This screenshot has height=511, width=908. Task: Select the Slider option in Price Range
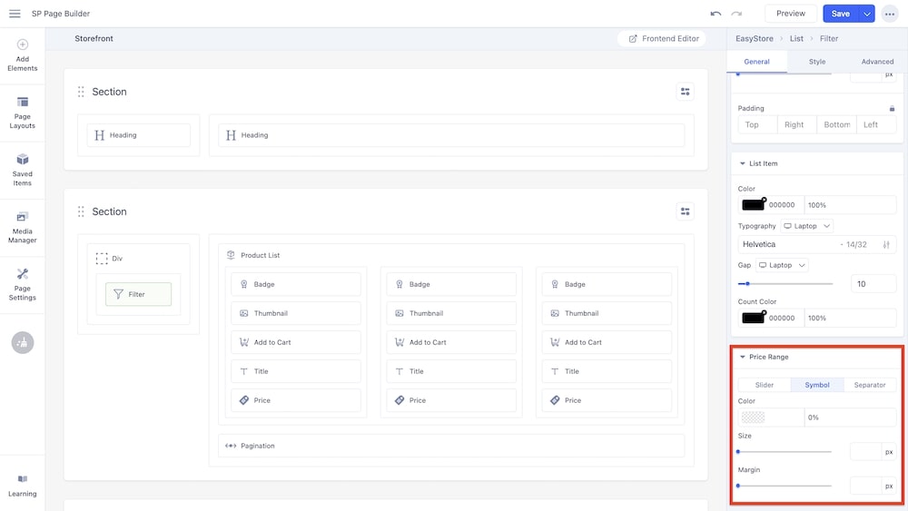coord(765,385)
